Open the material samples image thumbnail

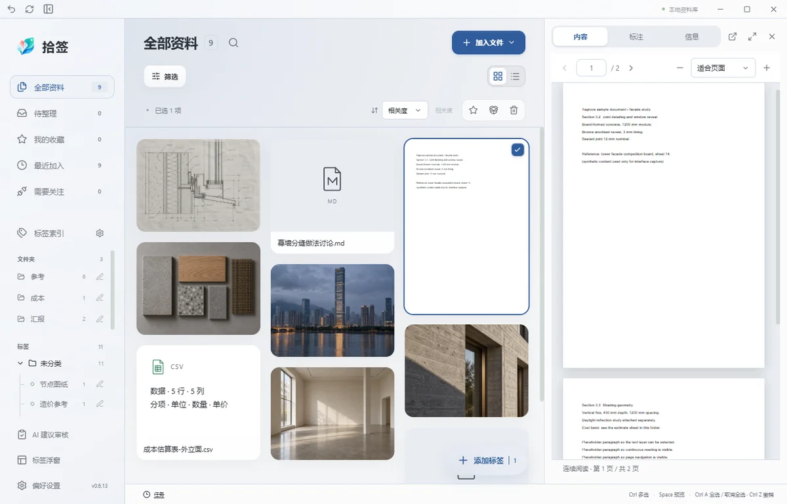pos(199,289)
